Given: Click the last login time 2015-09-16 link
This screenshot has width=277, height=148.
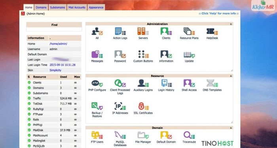Looking at the screenshot, I should click(63, 65).
